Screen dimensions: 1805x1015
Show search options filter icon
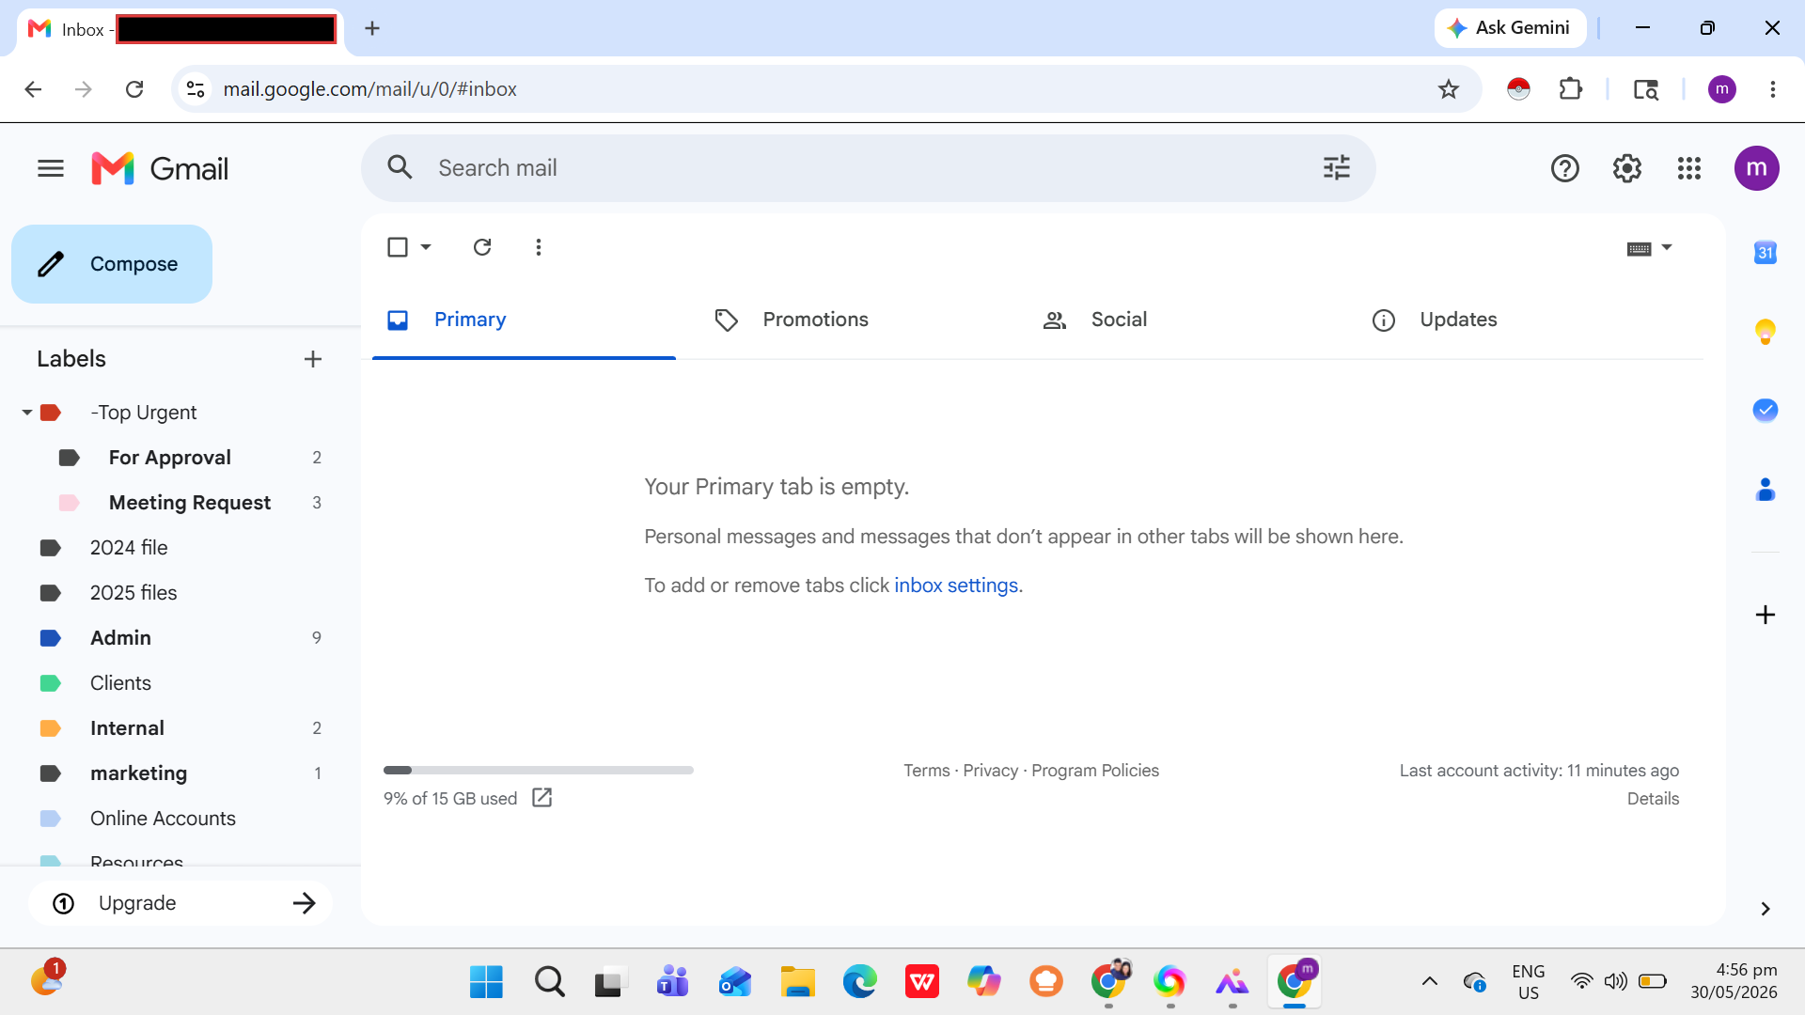1336,167
